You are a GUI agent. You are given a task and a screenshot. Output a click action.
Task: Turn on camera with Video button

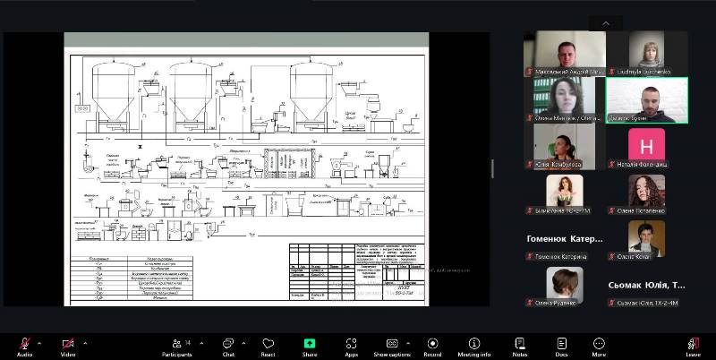[x=67, y=345]
